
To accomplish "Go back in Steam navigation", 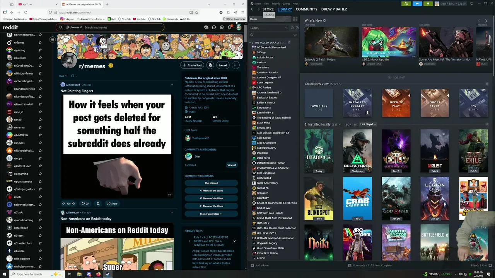I will tap(252, 9).
